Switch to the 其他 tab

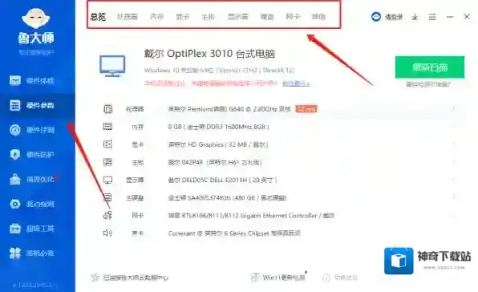pyautogui.click(x=318, y=17)
